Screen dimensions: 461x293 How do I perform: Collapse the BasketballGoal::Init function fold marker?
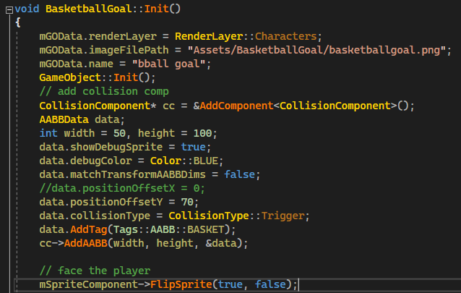pos(9,10)
